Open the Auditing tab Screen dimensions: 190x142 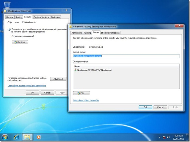pyautogui.click(x=87, y=33)
